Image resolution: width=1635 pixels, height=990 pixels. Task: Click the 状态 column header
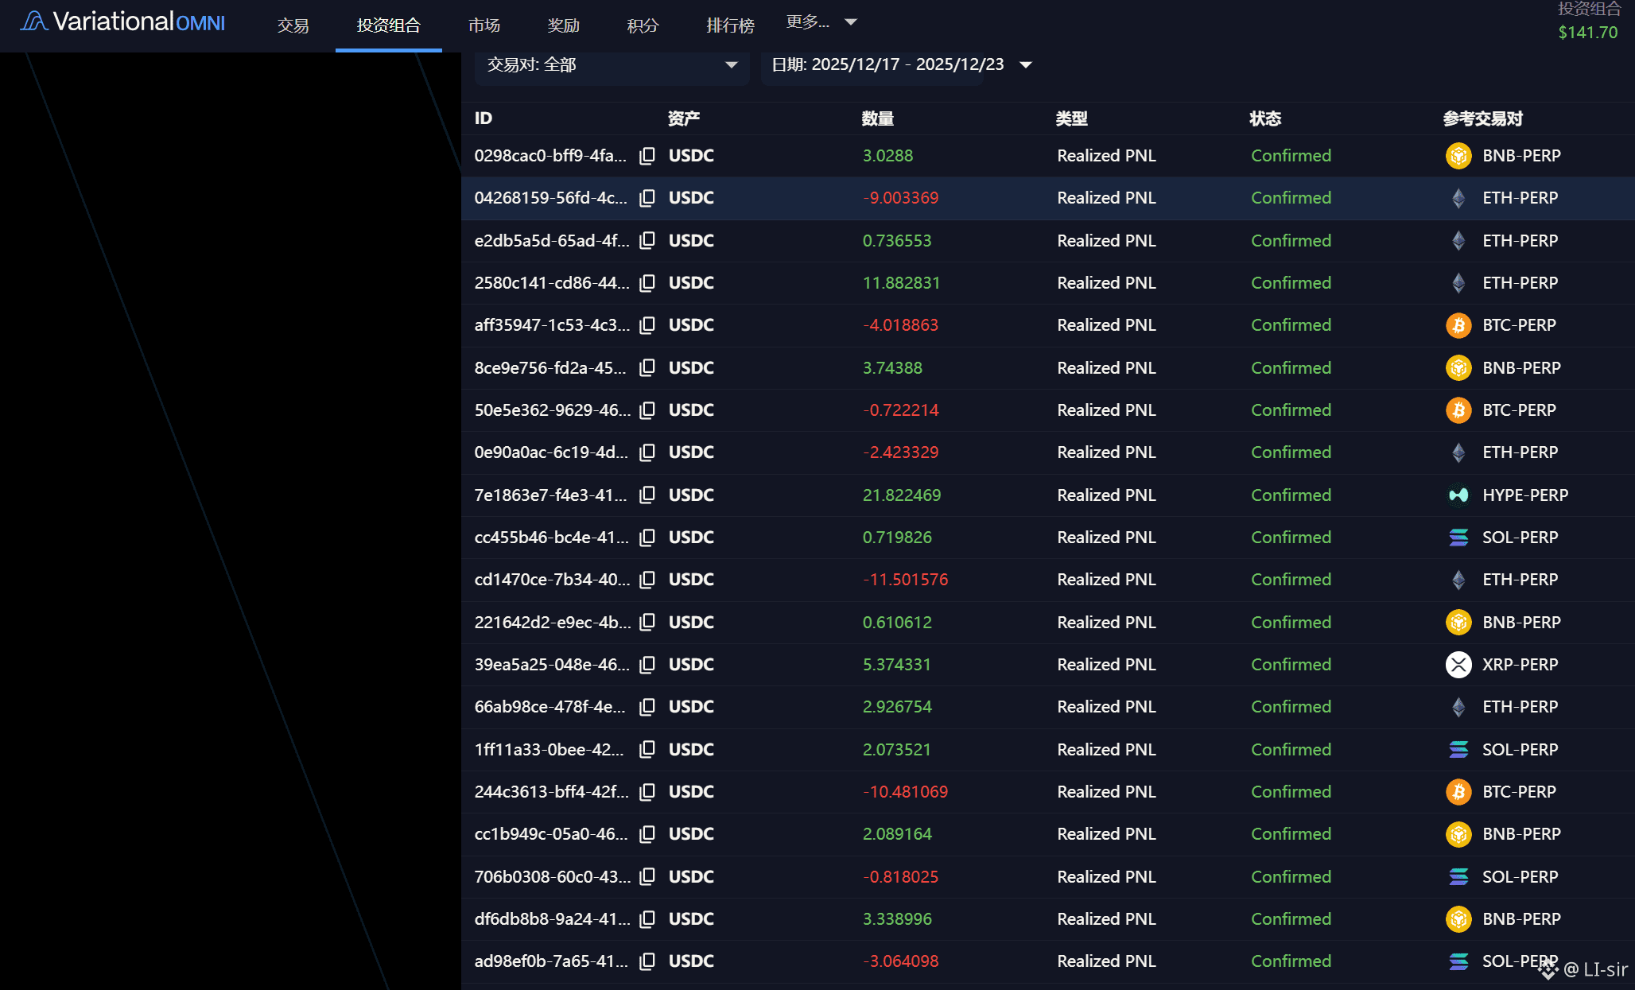[1265, 118]
